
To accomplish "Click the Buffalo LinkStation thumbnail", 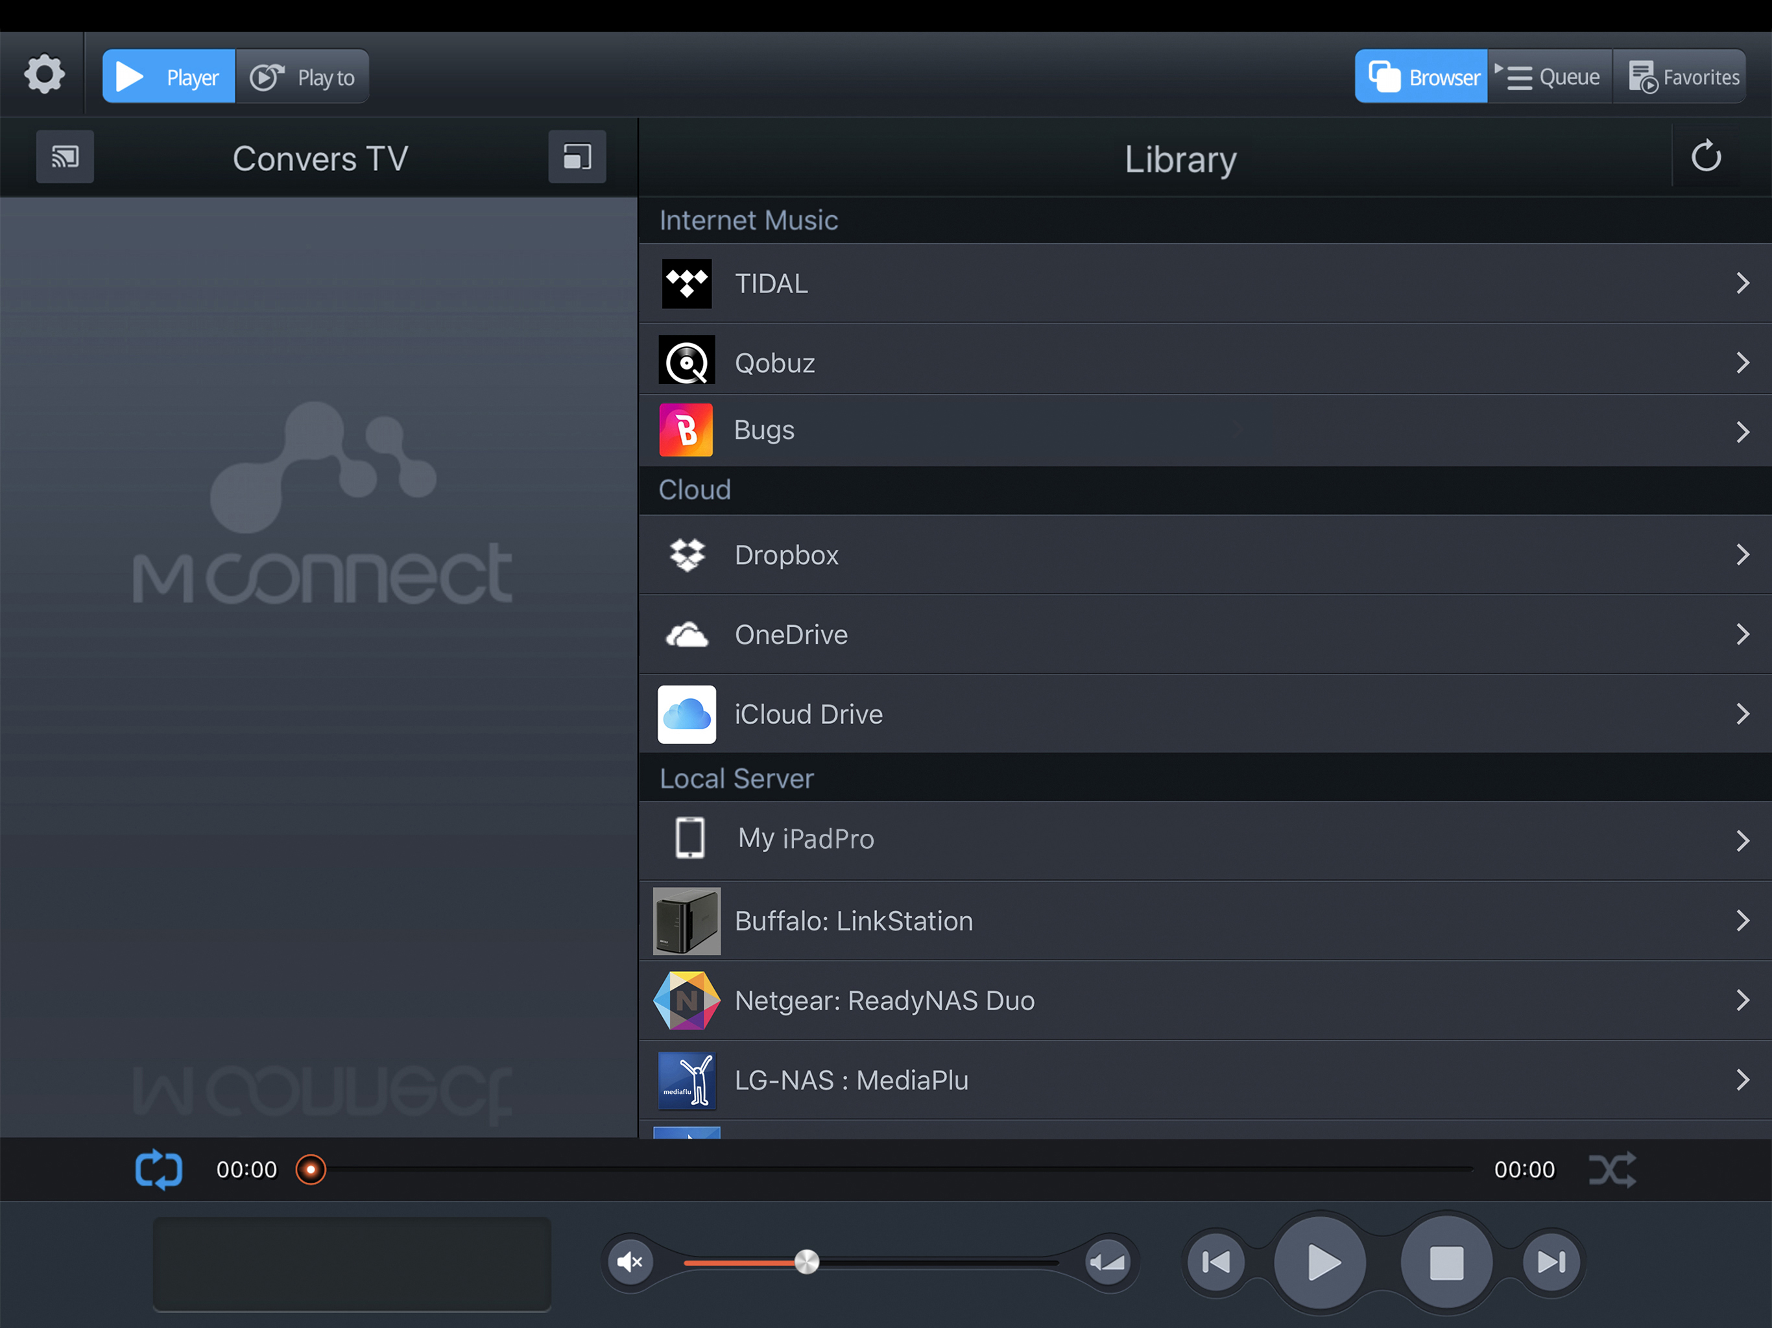I will [686, 921].
